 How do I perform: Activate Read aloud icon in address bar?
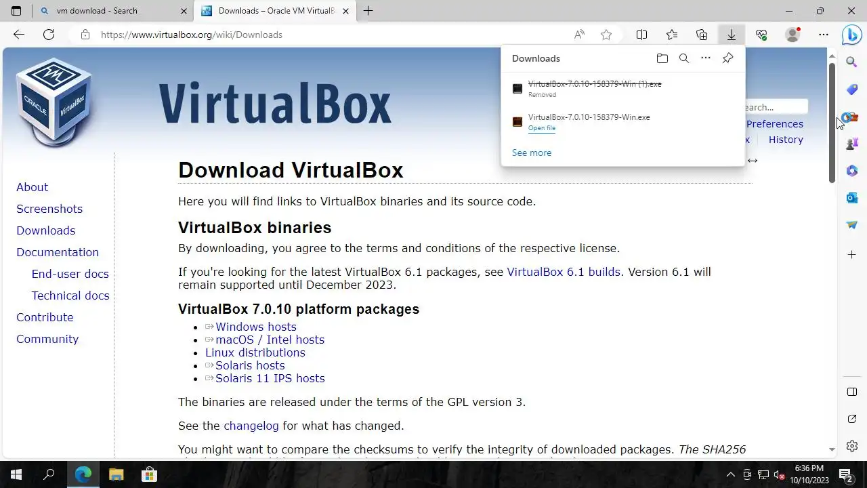tap(579, 35)
